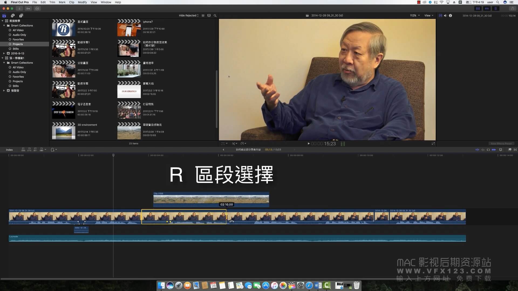The height and width of the screenshot is (291, 518).
Task: Enter full-screen viewer playback
Action: [x=433, y=144]
